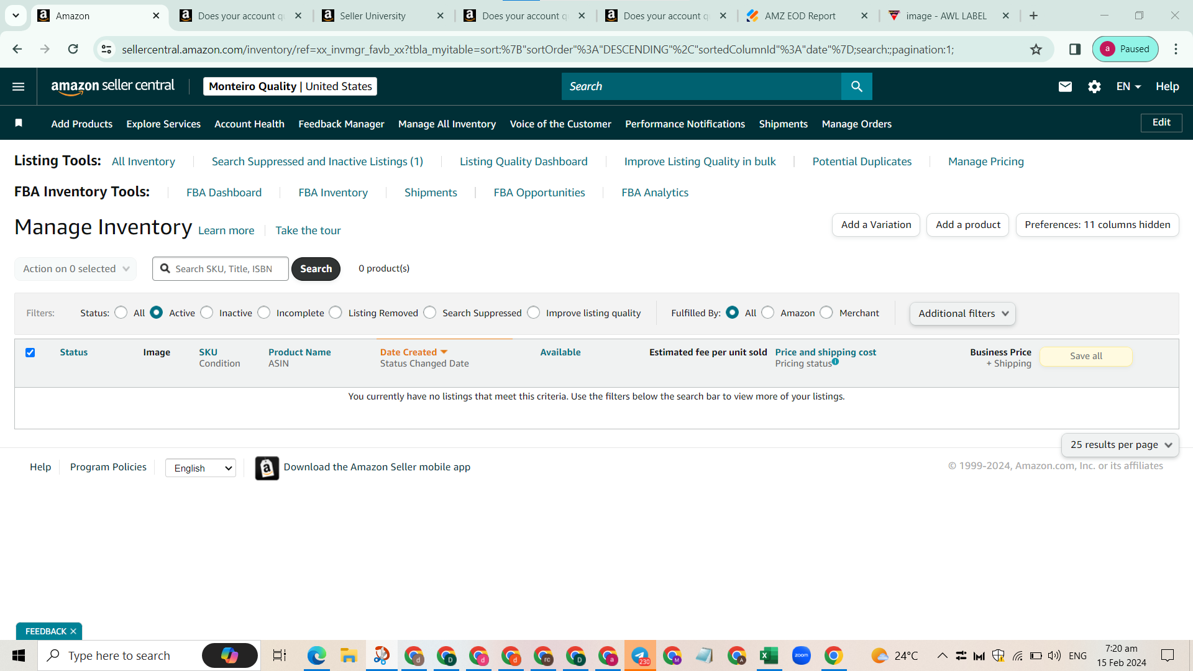Go back using the browser back arrow
The image size is (1193, 671).
pyautogui.click(x=17, y=49)
